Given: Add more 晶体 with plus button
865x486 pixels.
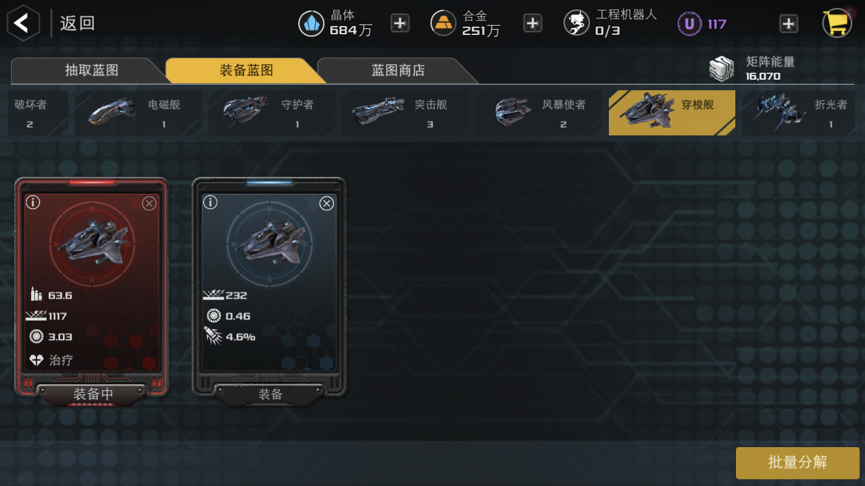Looking at the screenshot, I should point(400,23).
